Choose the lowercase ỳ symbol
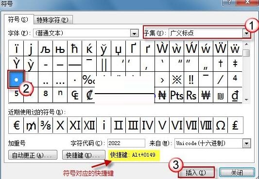 [x=31, y=64]
